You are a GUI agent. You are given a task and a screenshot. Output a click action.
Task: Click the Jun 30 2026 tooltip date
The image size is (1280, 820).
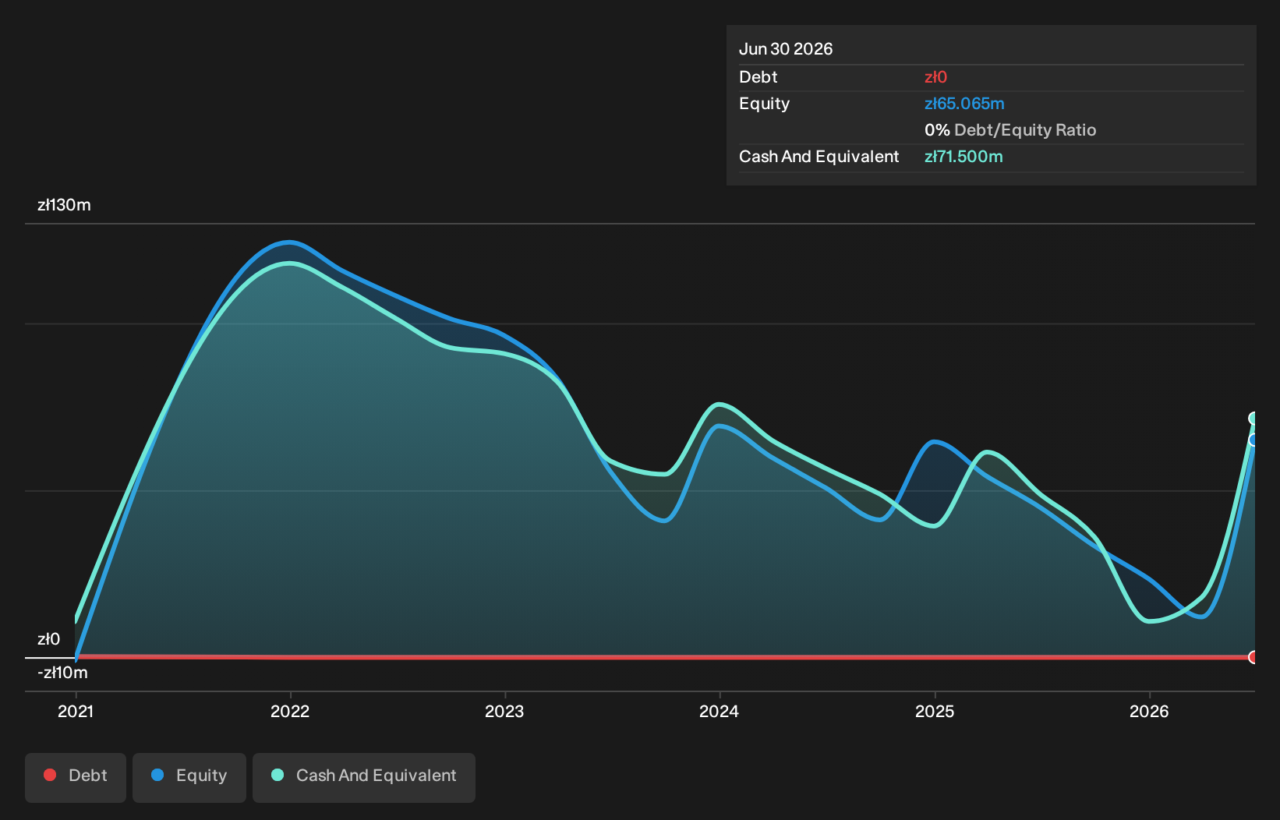click(786, 49)
